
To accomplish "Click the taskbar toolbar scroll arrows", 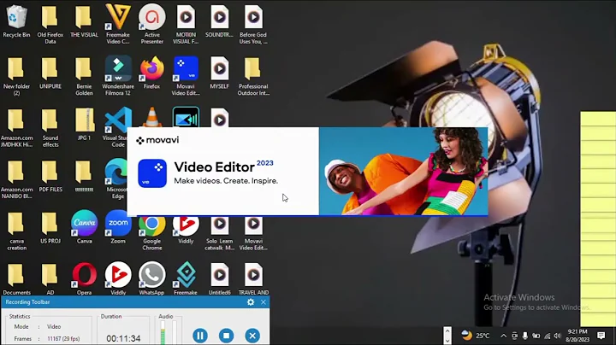I will [447, 336].
